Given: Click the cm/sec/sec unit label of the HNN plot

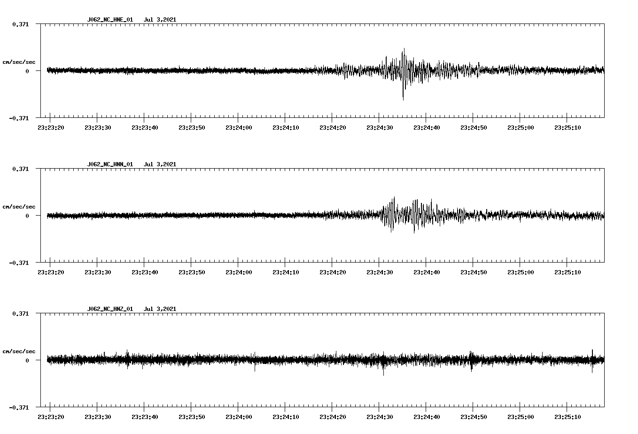Looking at the screenshot, I should 19,207.
